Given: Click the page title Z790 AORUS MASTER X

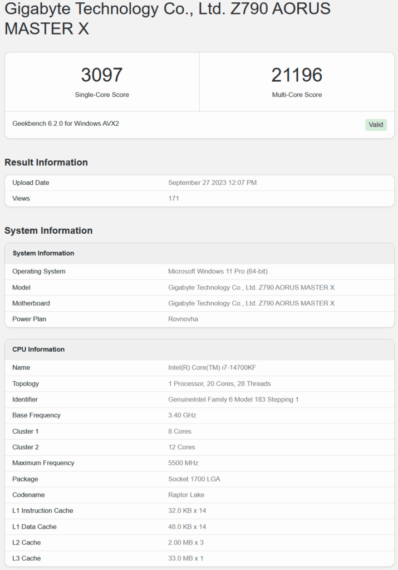Looking at the screenshot, I should (168, 18).
